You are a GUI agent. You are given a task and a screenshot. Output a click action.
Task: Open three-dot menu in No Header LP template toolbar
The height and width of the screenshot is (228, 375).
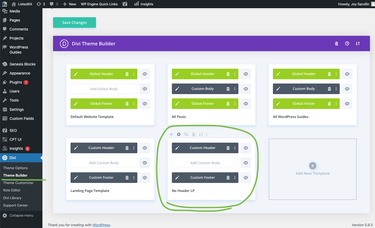pyautogui.click(x=207, y=134)
